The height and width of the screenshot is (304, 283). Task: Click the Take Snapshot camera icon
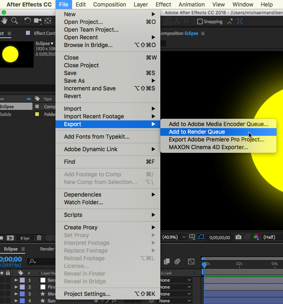pyautogui.click(x=239, y=237)
